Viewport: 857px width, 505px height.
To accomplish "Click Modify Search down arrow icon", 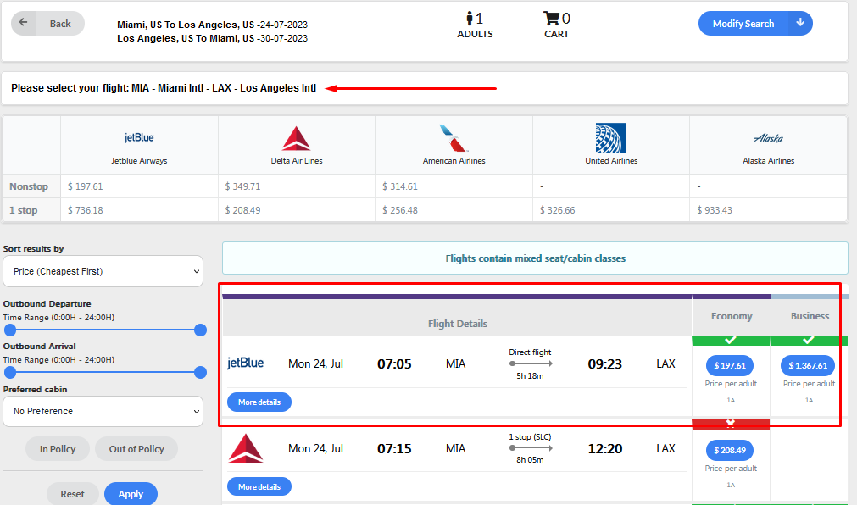I will (800, 23).
